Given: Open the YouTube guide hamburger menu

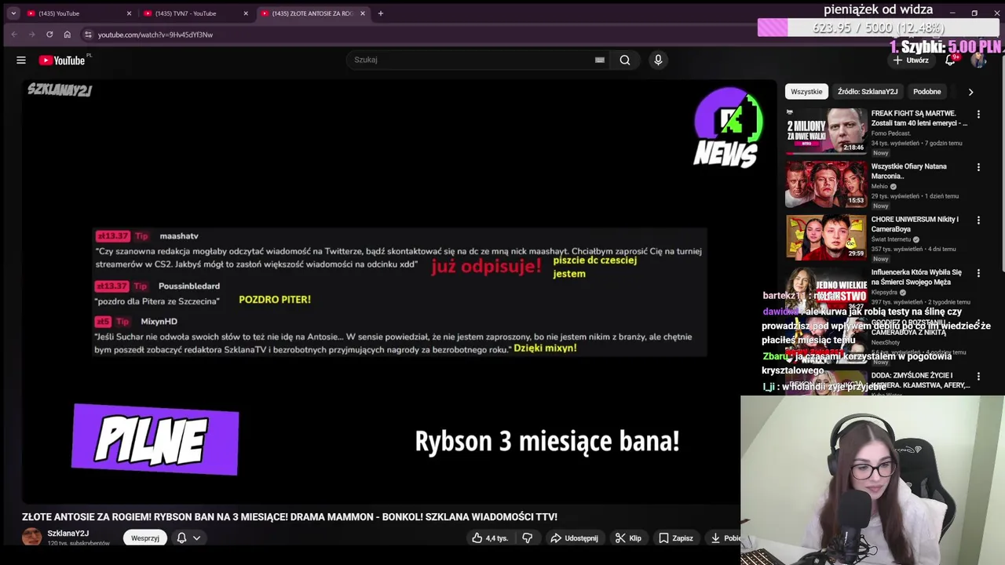Looking at the screenshot, I should (x=21, y=60).
